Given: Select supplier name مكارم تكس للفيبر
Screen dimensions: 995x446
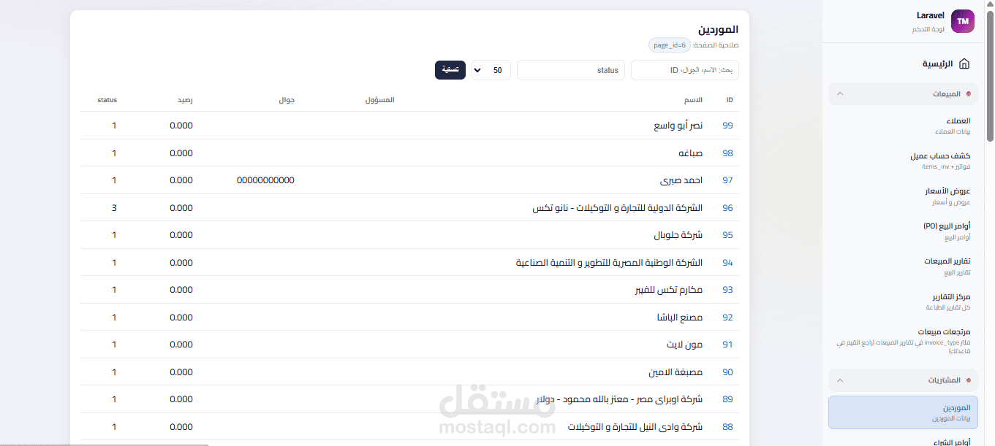Looking at the screenshot, I should (668, 290).
